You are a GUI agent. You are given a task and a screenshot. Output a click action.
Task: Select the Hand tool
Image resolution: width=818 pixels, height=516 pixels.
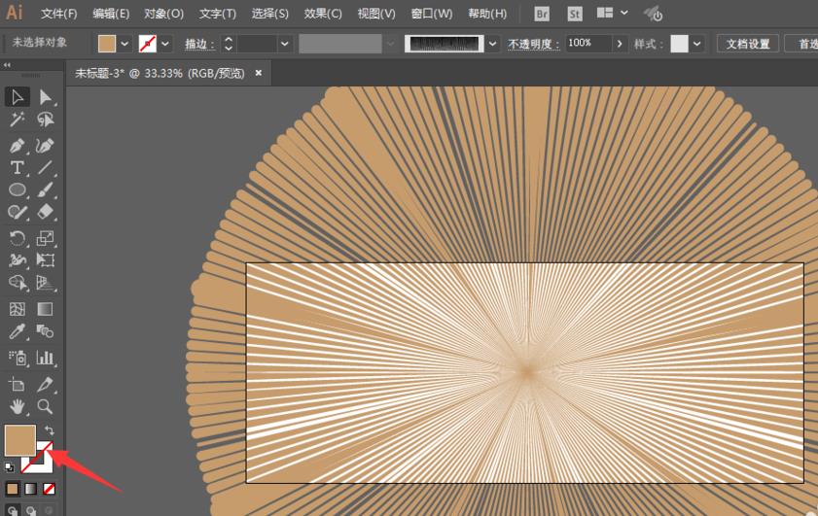[x=17, y=406]
